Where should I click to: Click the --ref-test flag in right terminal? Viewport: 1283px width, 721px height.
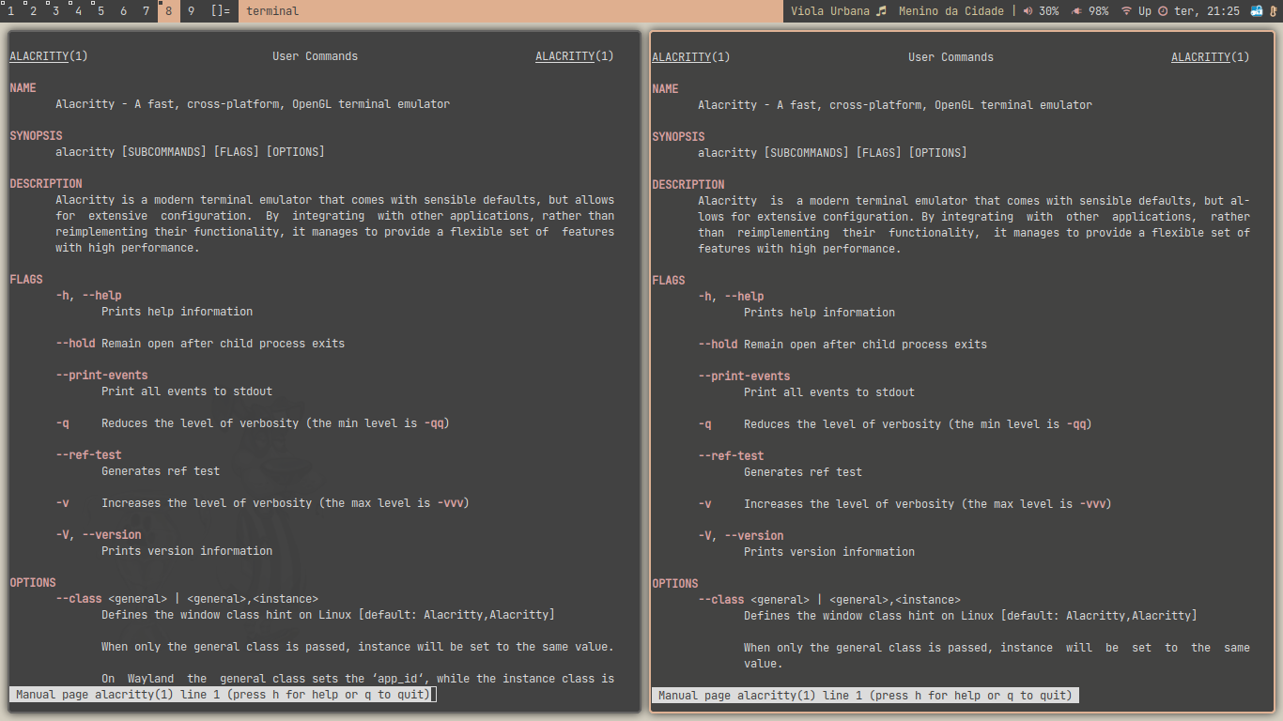coord(731,456)
